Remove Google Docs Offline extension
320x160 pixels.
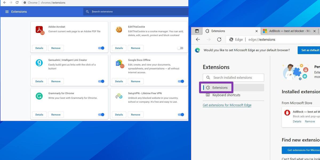[x=135, y=81]
